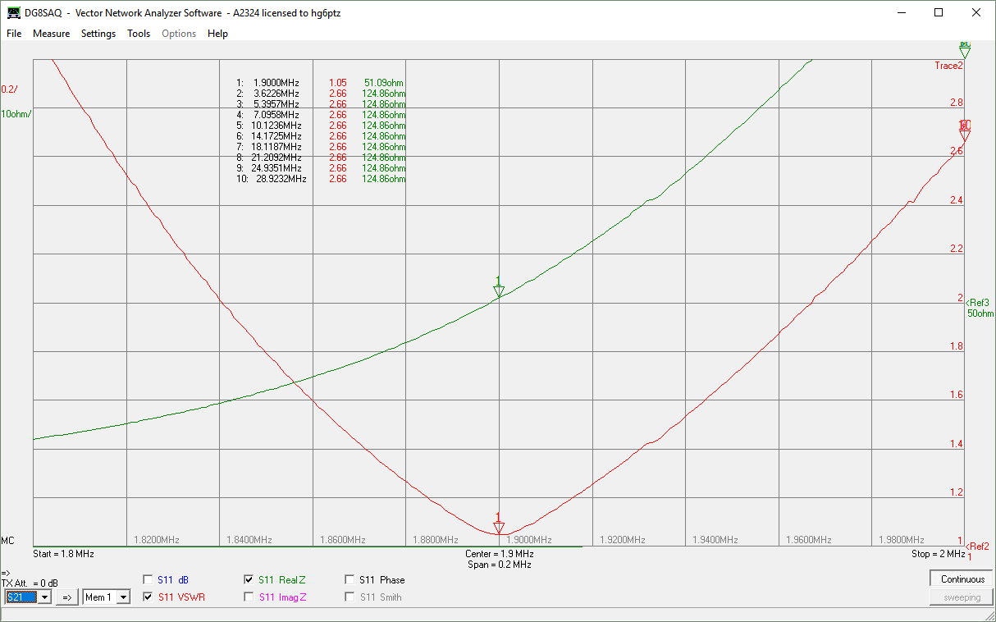
Task: Click the DG8SAQ application icon in title bar
Action: [14, 13]
